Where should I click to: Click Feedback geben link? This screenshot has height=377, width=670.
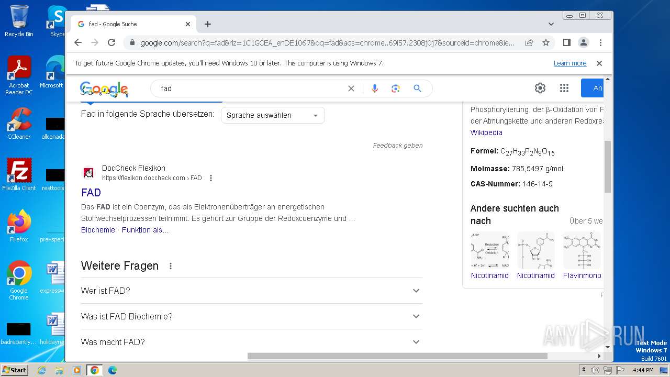398,146
